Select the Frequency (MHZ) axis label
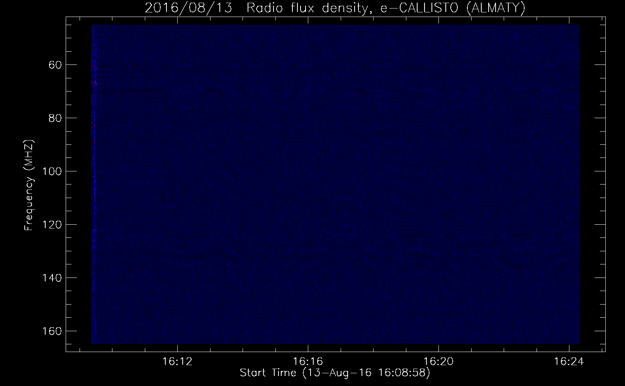The image size is (625, 386). 29,185
